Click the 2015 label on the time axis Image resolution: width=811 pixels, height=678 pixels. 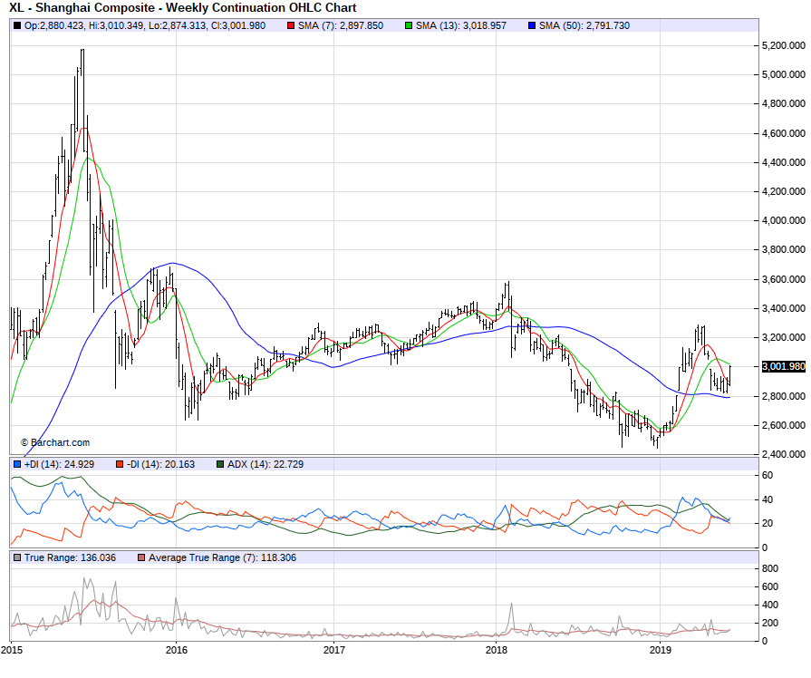pyautogui.click(x=12, y=650)
